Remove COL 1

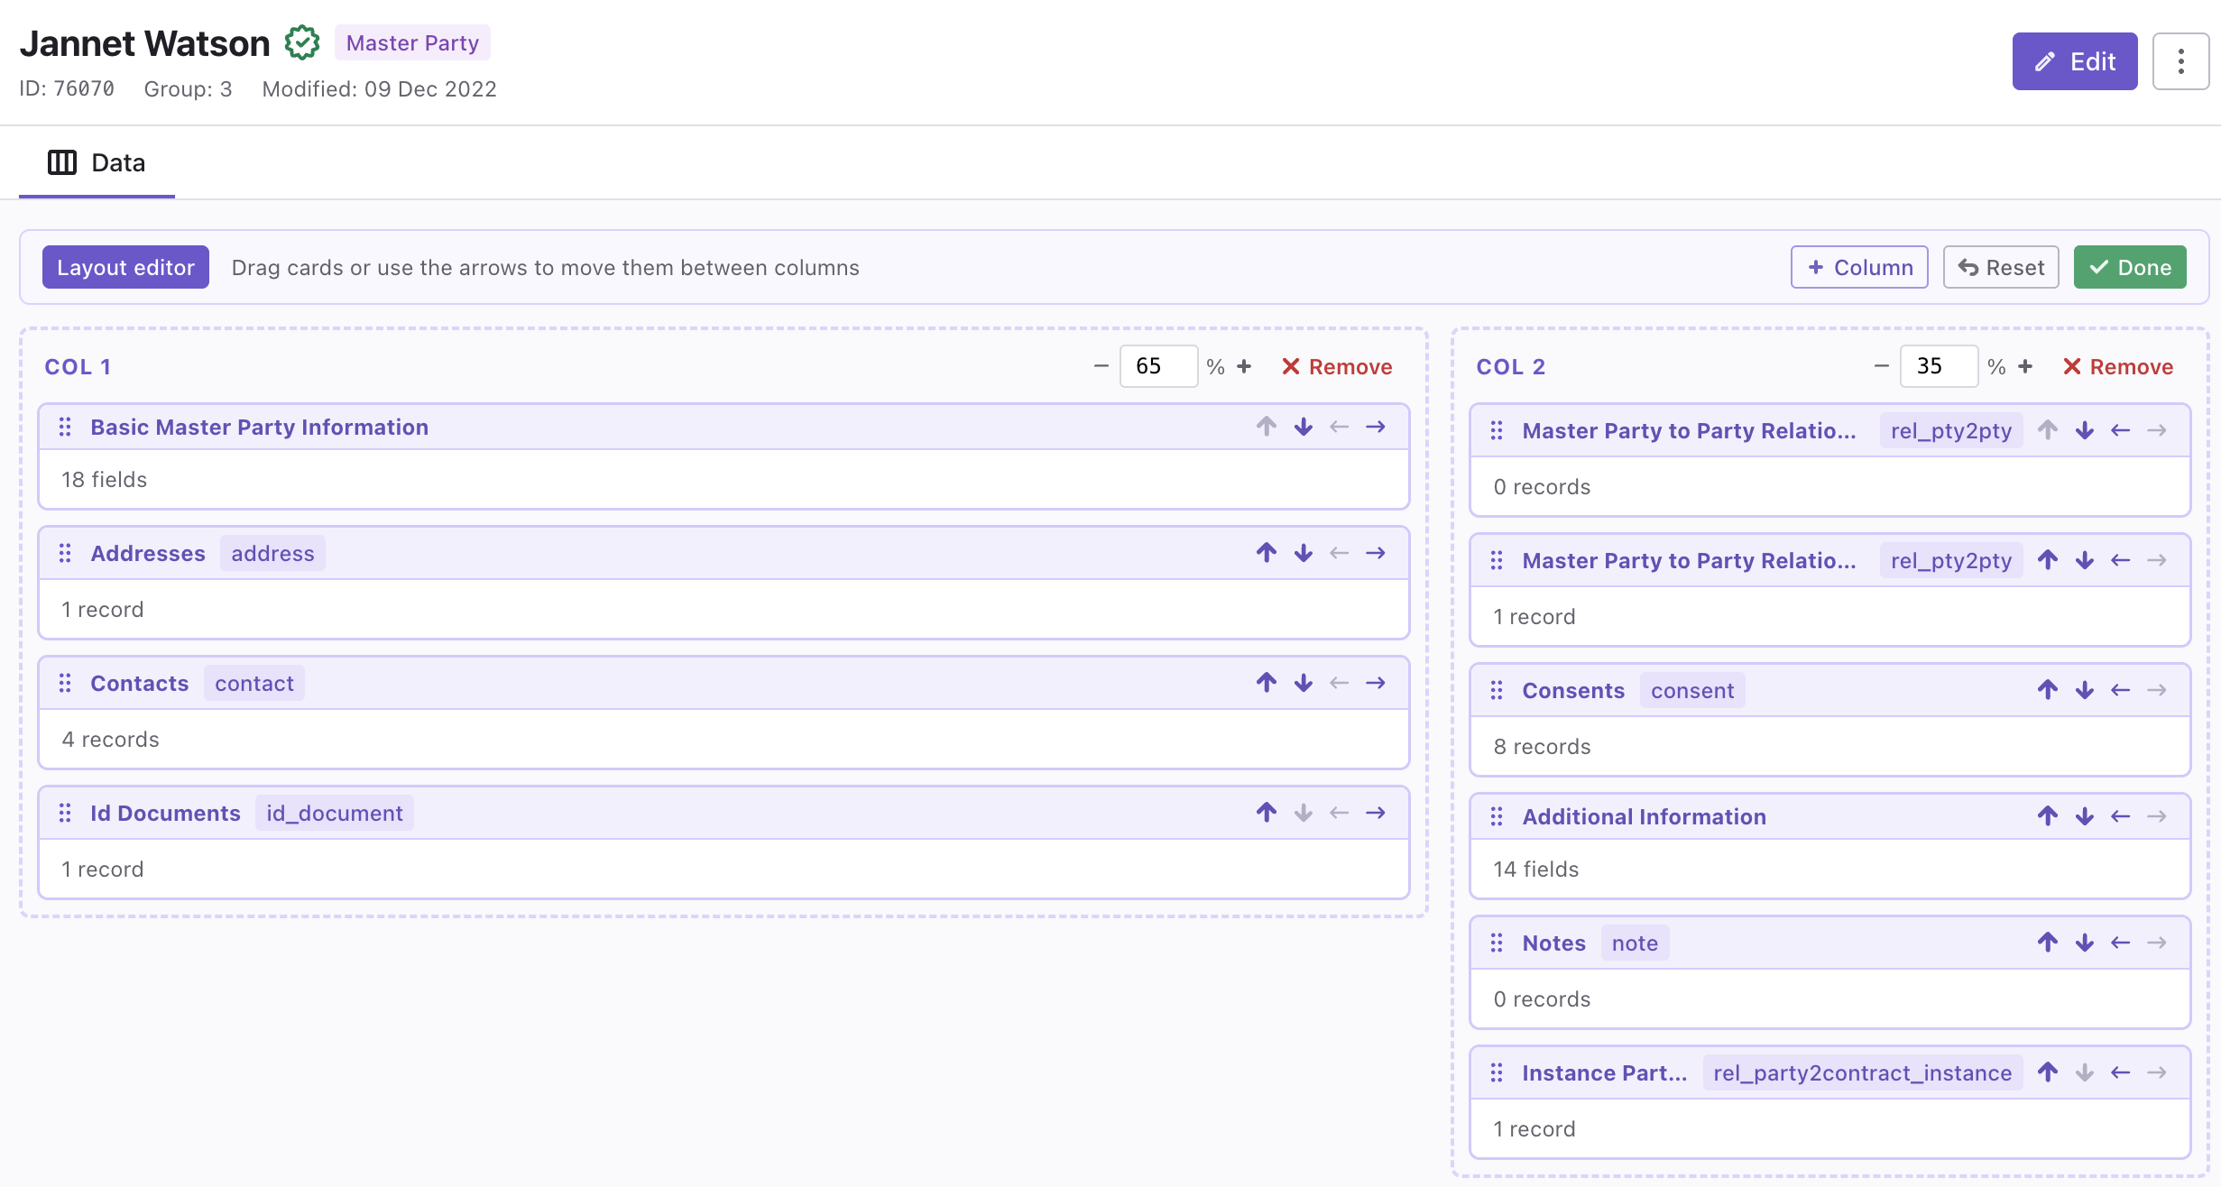pyautogui.click(x=1337, y=366)
